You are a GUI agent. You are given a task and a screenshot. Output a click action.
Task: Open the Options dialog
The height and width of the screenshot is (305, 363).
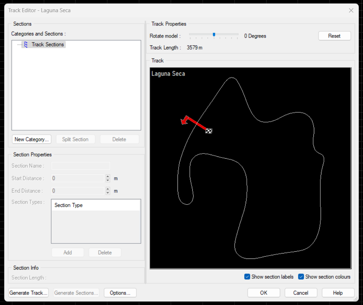click(120, 293)
